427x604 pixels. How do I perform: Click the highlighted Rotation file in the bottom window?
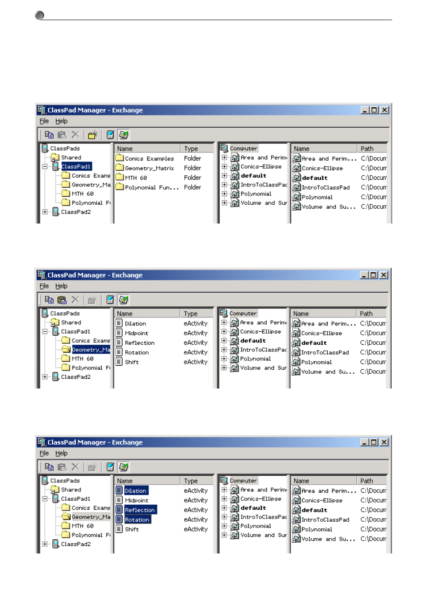[x=137, y=520]
